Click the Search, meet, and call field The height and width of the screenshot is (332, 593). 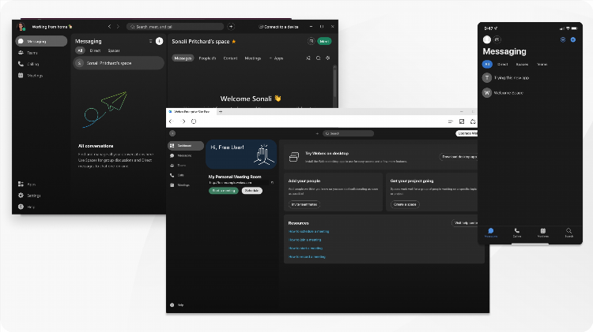pyautogui.click(x=175, y=27)
